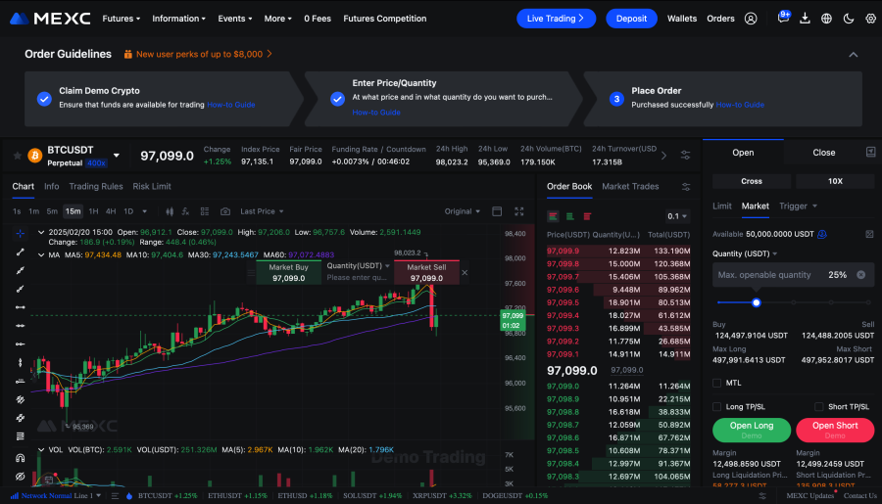Open chart indicators fx icon
The width and height of the screenshot is (882, 504).
pyautogui.click(x=185, y=211)
